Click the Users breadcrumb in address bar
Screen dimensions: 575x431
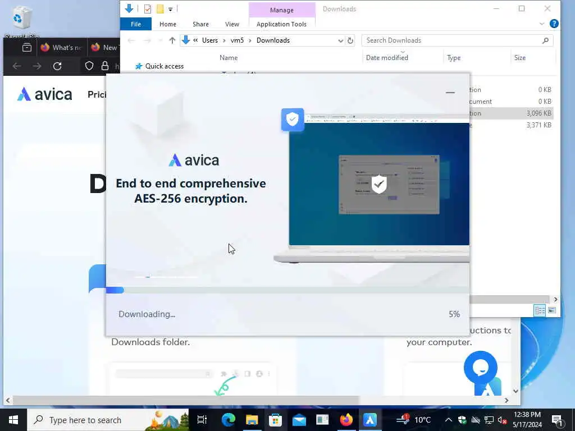(210, 40)
